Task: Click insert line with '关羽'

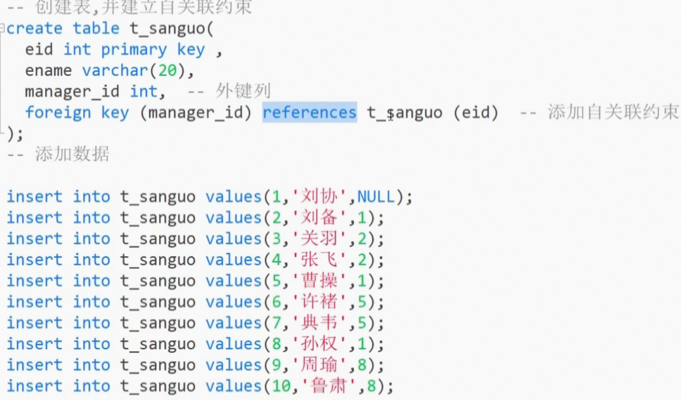Action: click(195, 239)
